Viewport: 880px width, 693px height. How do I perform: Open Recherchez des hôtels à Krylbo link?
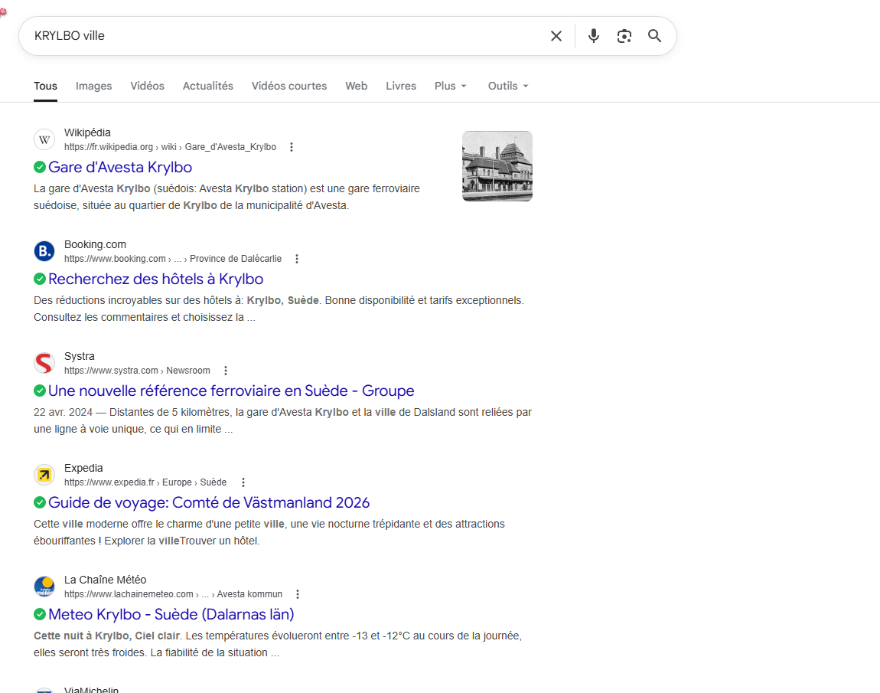(155, 279)
